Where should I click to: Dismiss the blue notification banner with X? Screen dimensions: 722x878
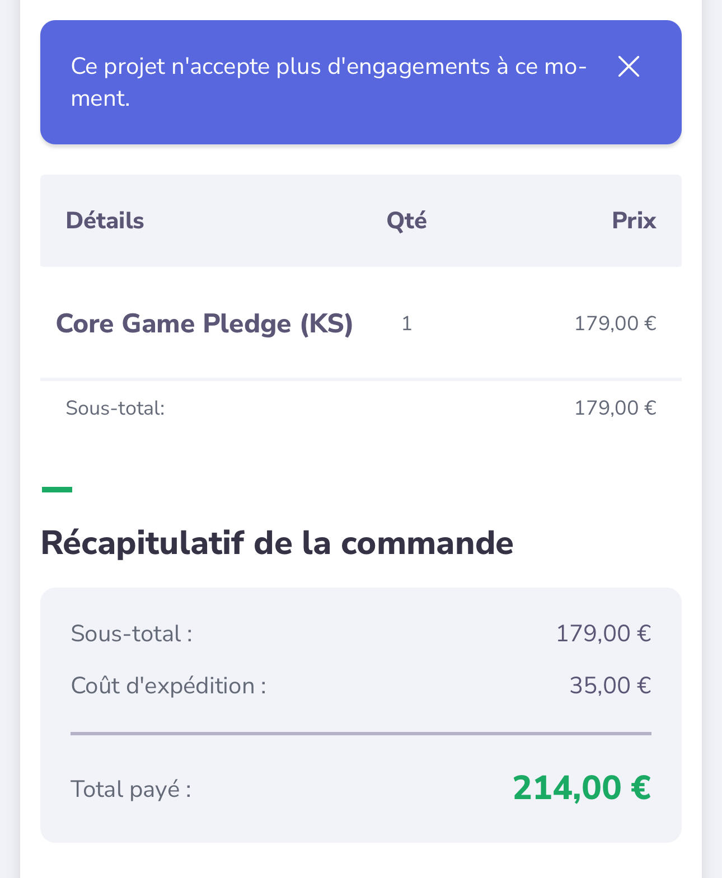(629, 67)
